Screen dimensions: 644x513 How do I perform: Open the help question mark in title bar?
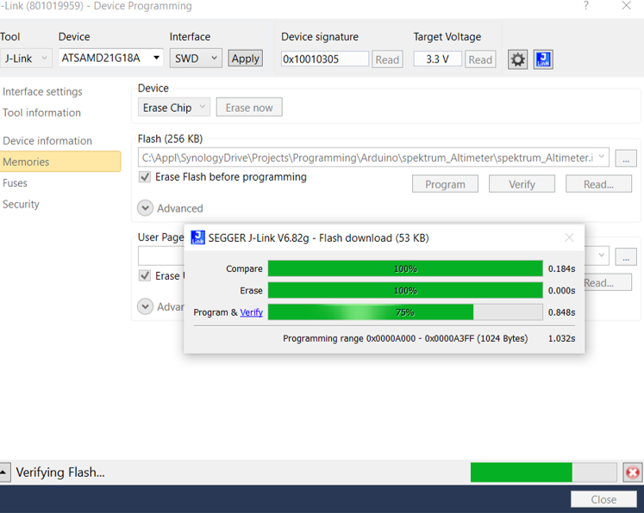586,6
